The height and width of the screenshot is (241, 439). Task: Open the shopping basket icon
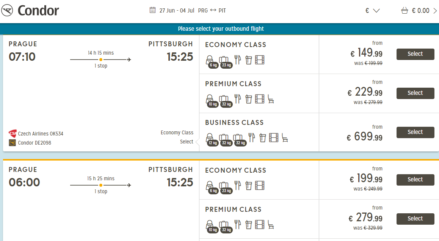[405, 11]
